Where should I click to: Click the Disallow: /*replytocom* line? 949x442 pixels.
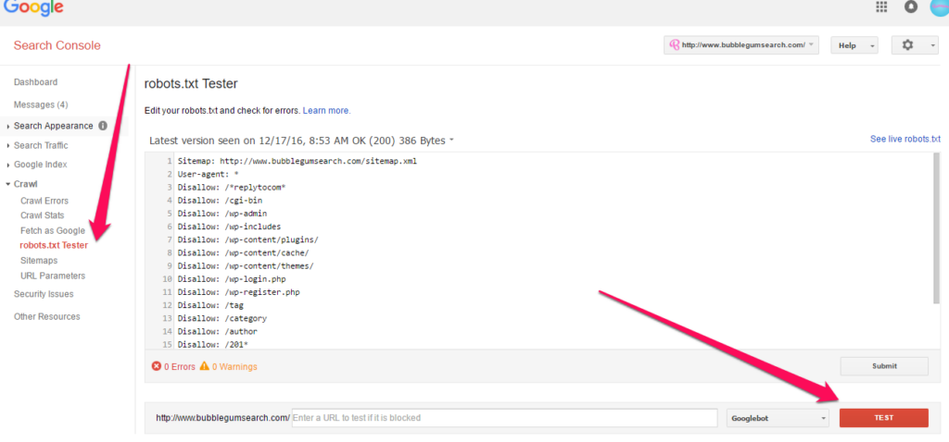pos(232,188)
